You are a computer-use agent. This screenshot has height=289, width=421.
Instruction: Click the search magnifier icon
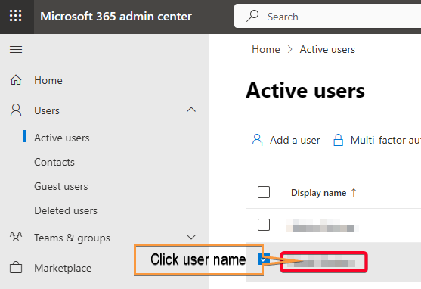(x=252, y=16)
